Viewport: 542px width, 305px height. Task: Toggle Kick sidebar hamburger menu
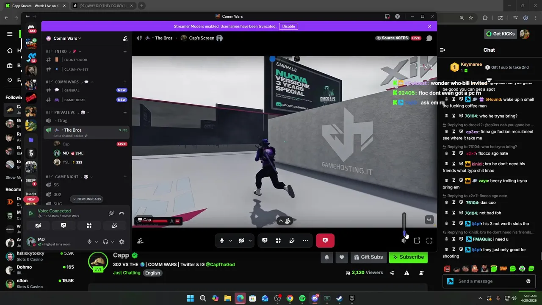click(x=10, y=34)
